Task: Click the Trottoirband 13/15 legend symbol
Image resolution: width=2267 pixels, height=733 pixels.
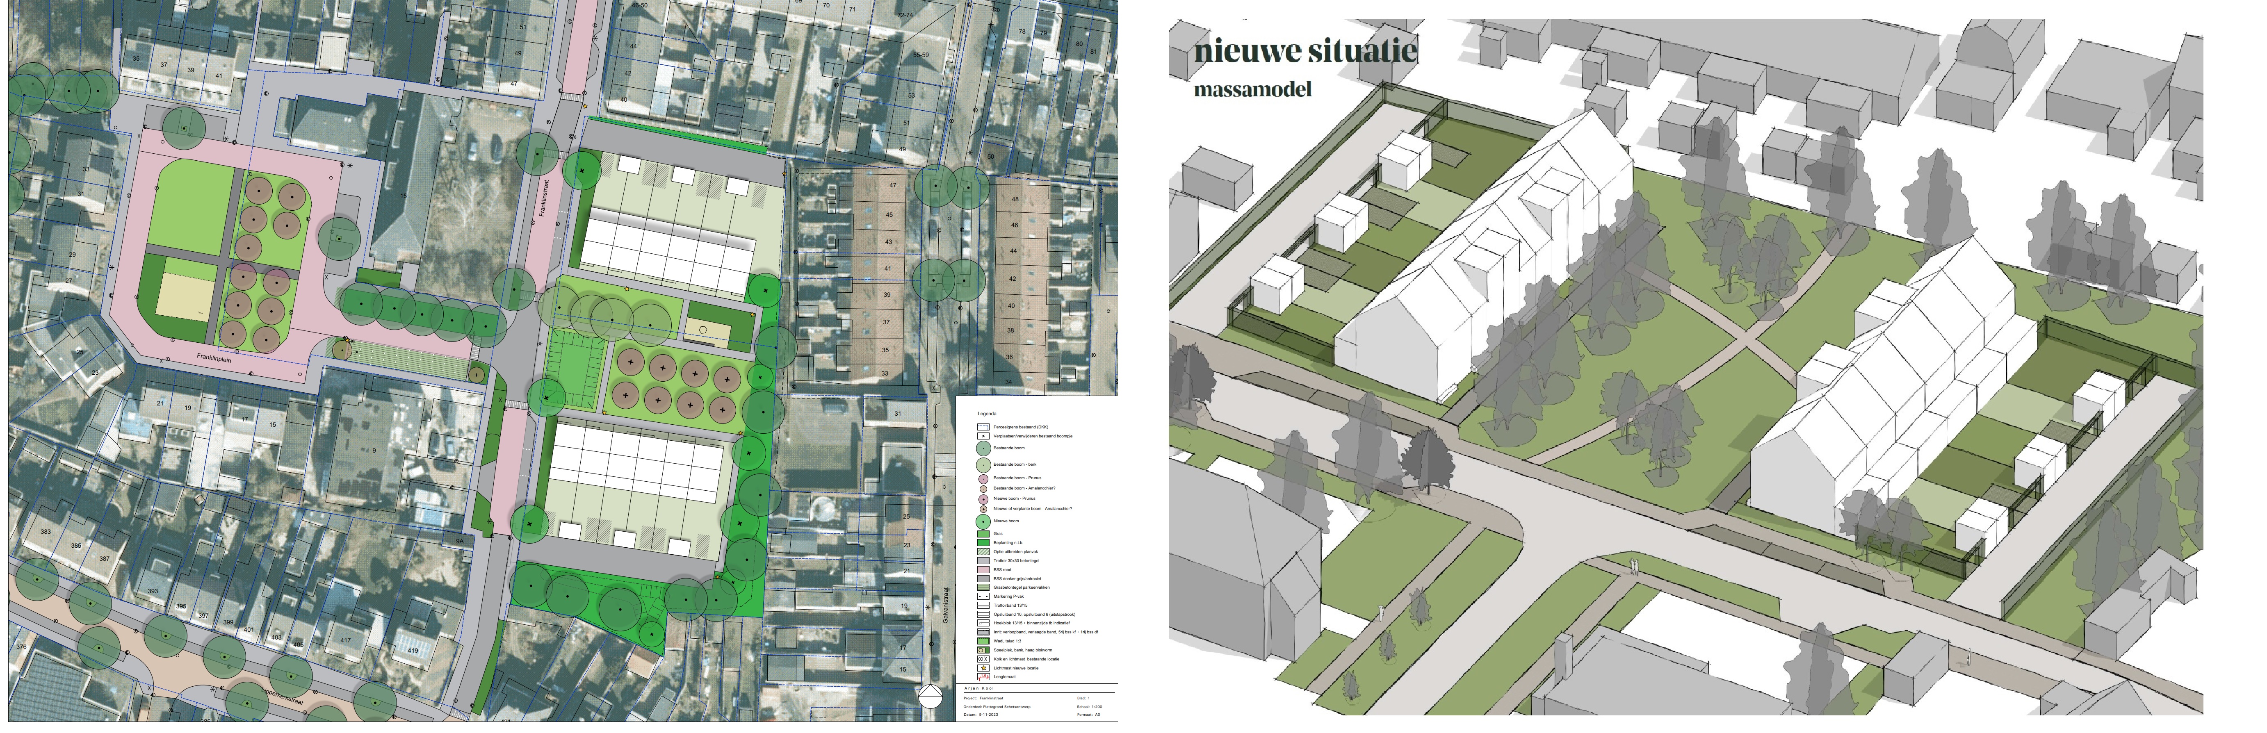Action: tap(984, 606)
